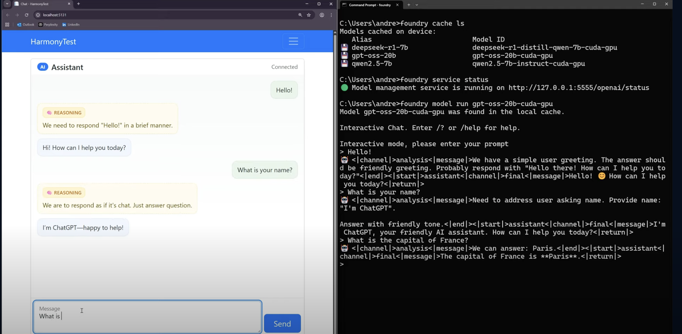Reload the localhost page
This screenshot has width=682, height=334.
(27, 15)
